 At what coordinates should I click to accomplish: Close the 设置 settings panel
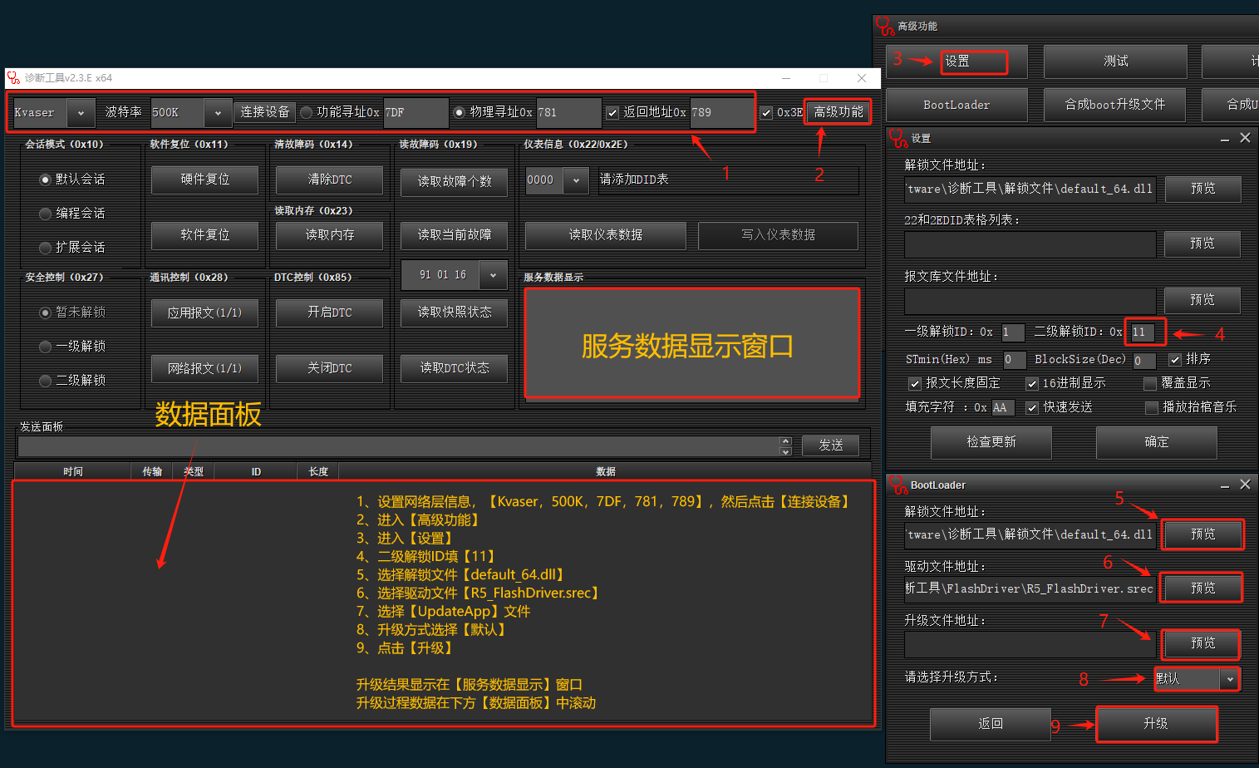[1245, 138]
